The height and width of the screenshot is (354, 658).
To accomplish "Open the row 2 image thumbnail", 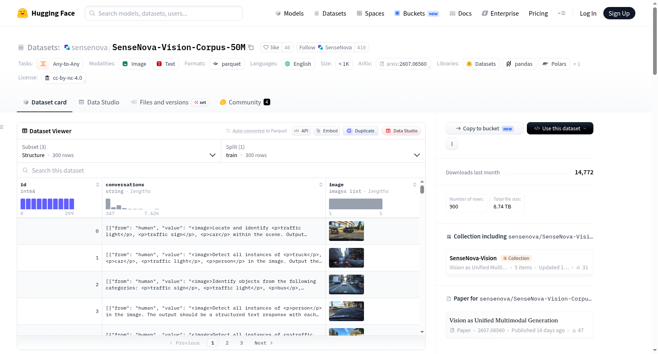I will click(346, 285).
